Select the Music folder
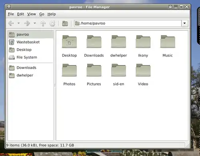Viewport: 200px width, 156px height. (168, 46)
